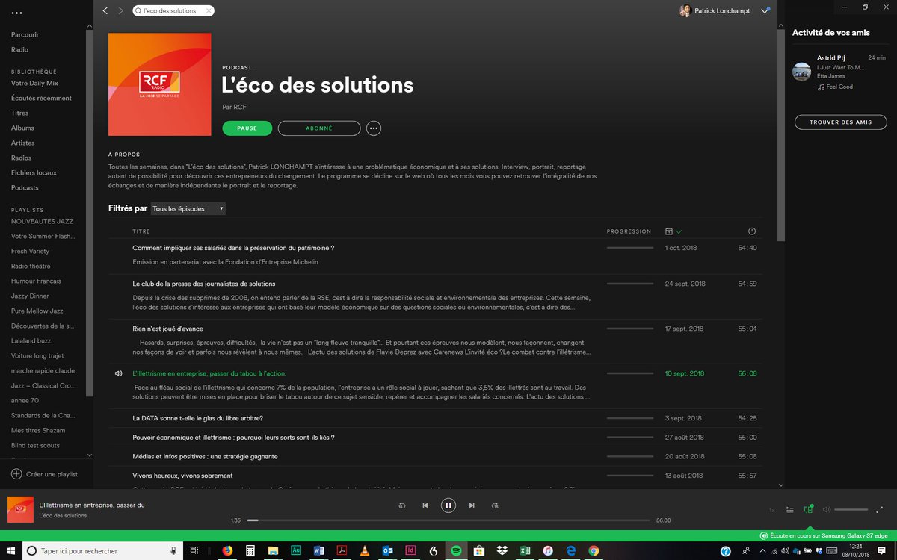
Task: Click the PROGRESSION column header
Action: [629, 231]
